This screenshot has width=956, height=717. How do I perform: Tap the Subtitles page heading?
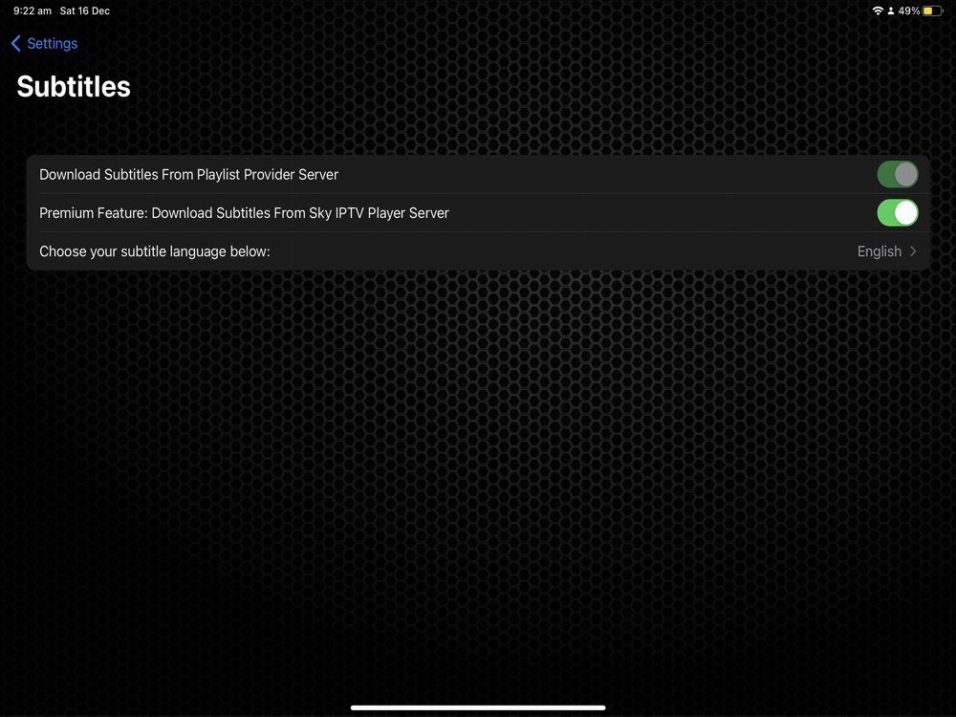tap(74, 87)
